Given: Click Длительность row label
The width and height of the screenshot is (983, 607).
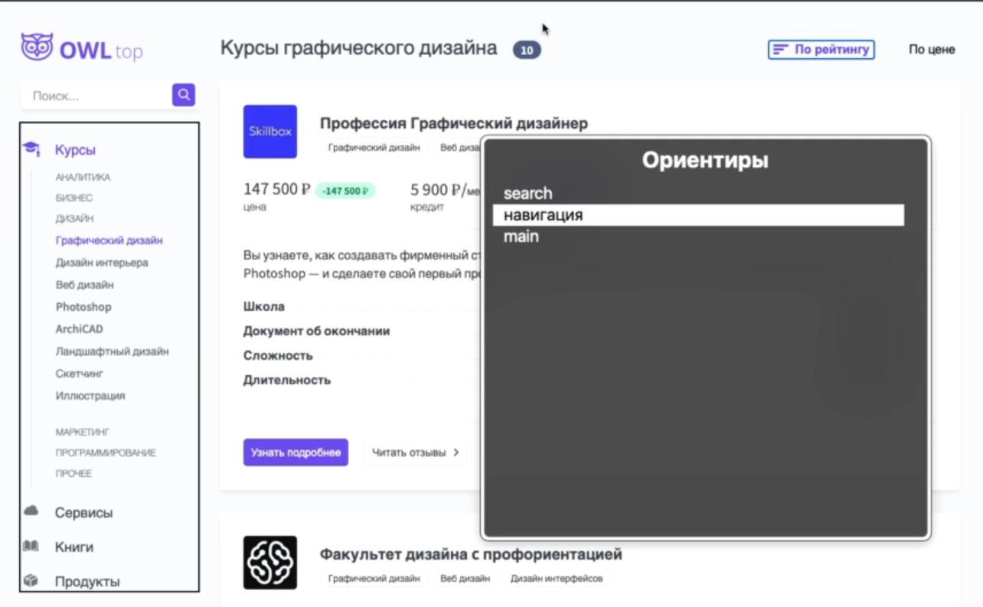Looking at the screenshot, I should pos(287,380).
